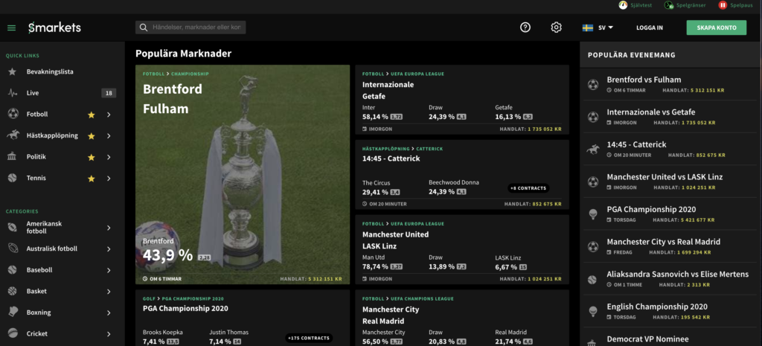Toggle the Fotboll favorite star
The image size is (762, 346).
click(x=91, y=115)
